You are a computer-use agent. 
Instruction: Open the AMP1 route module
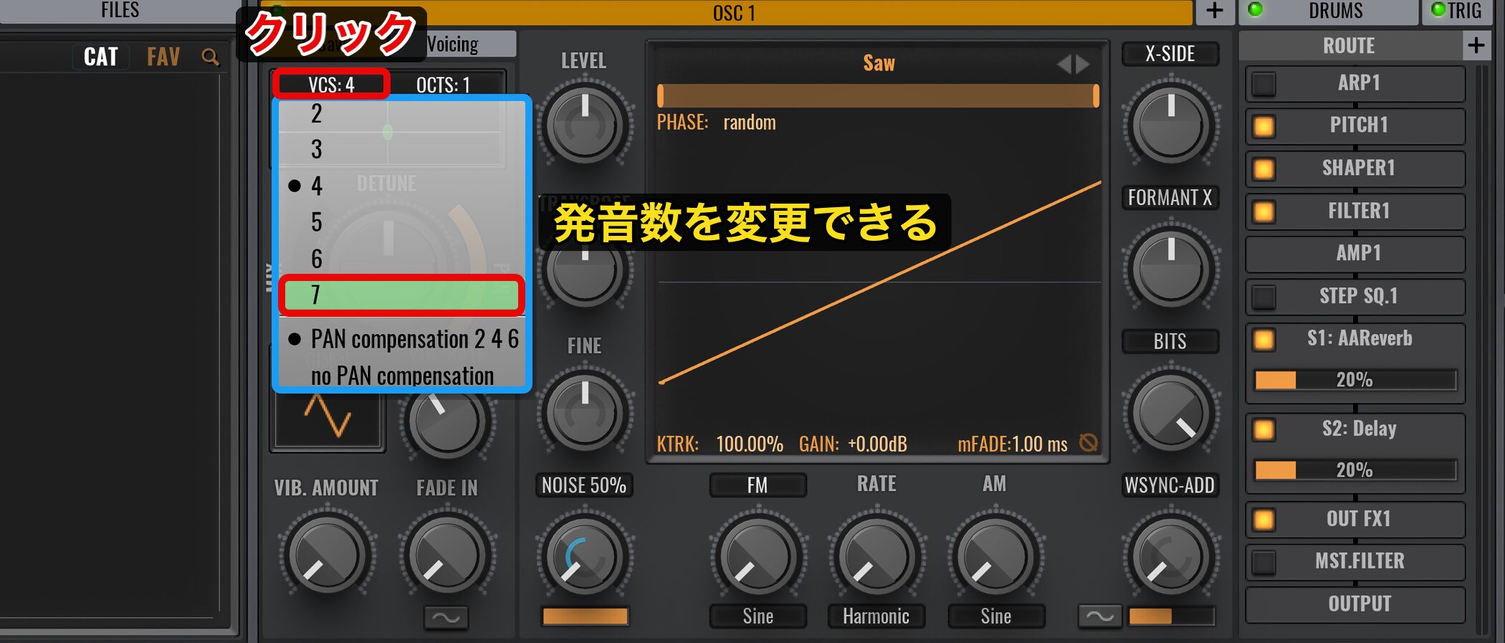click(x=1355, y=253)
